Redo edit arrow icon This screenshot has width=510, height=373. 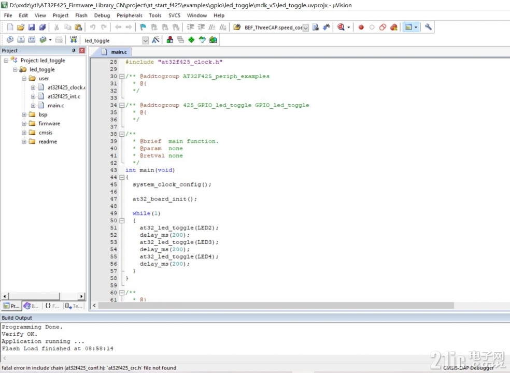(104, 27)
